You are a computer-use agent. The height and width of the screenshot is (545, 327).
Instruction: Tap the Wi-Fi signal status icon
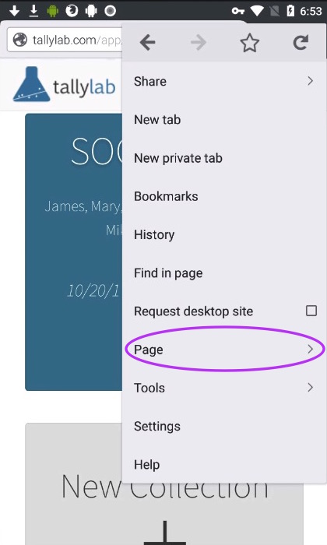coord(257,11)
